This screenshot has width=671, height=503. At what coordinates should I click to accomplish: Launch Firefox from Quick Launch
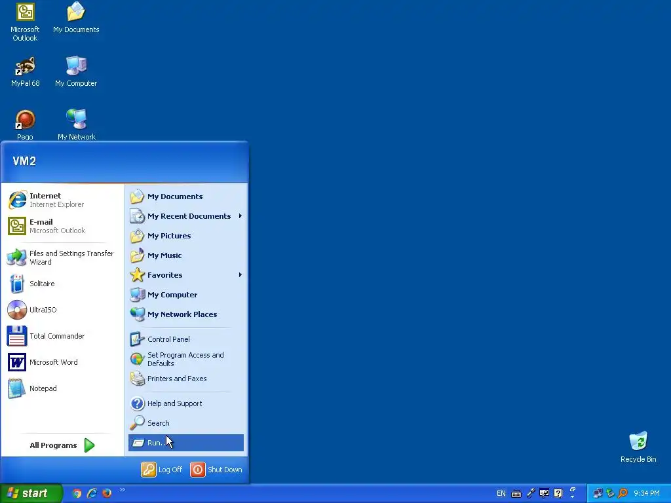tap(107, 493)
